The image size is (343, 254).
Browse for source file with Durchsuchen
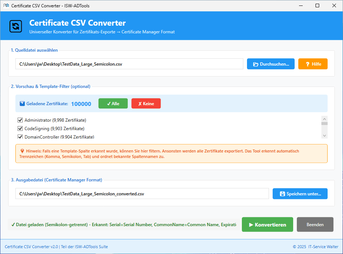point(270,64)
